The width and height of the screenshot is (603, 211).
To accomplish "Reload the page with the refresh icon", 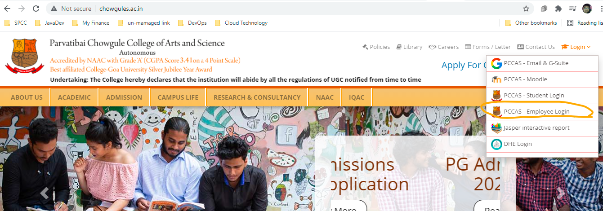I will tap(36, 9).
